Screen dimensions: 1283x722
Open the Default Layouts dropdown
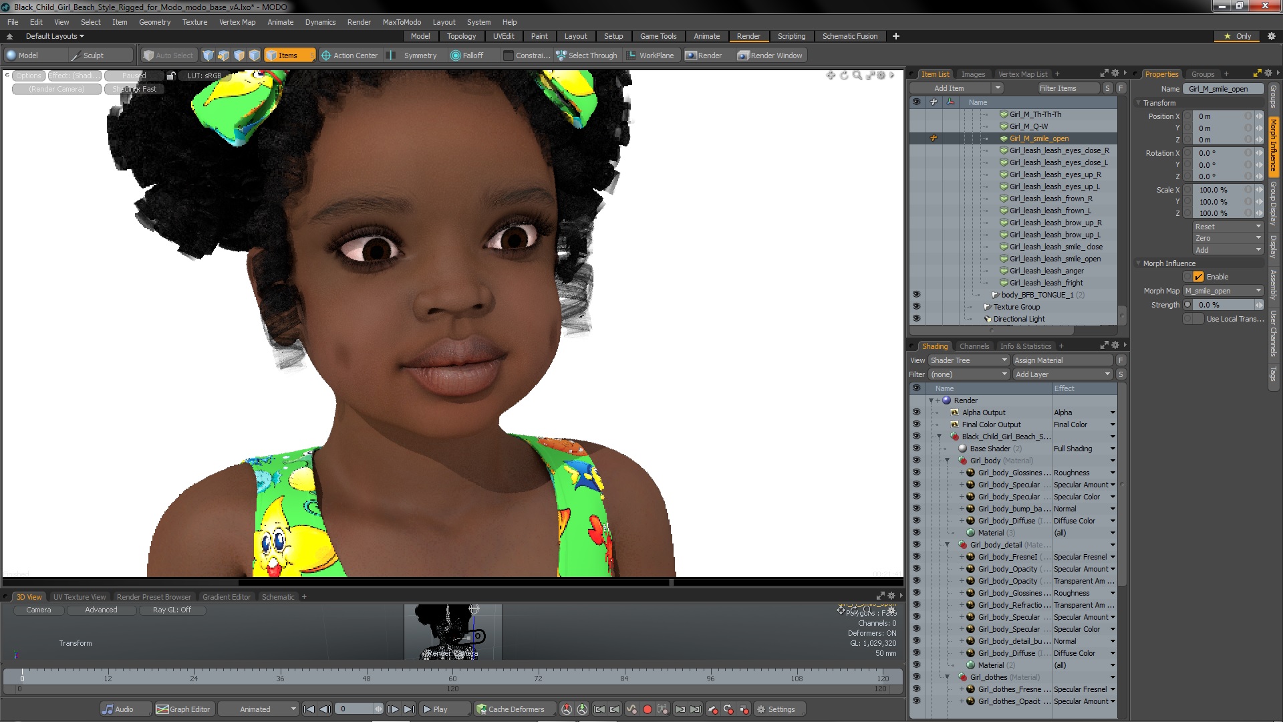(x=55, y=36)
